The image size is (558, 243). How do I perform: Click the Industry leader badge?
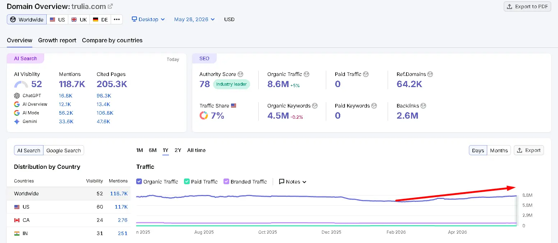click(231, 84)
